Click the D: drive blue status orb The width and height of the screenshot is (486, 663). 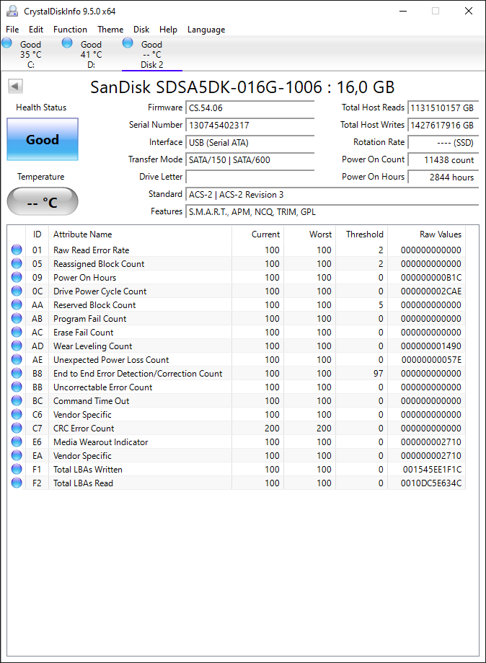67,43
